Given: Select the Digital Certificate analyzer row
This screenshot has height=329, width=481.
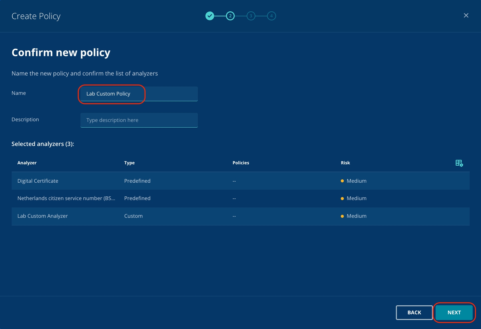Looking at the screenshot, I should pos(38,181).
